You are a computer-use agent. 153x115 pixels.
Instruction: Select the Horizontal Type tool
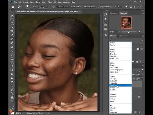[x=12, y=86]
